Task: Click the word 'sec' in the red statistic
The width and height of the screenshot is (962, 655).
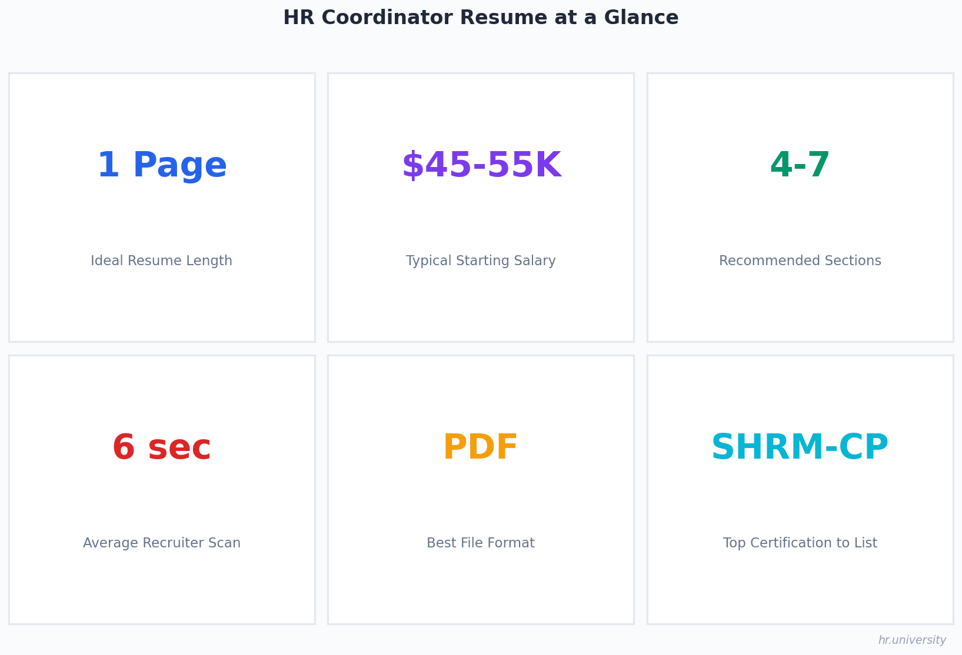Action: coord(179,448)
